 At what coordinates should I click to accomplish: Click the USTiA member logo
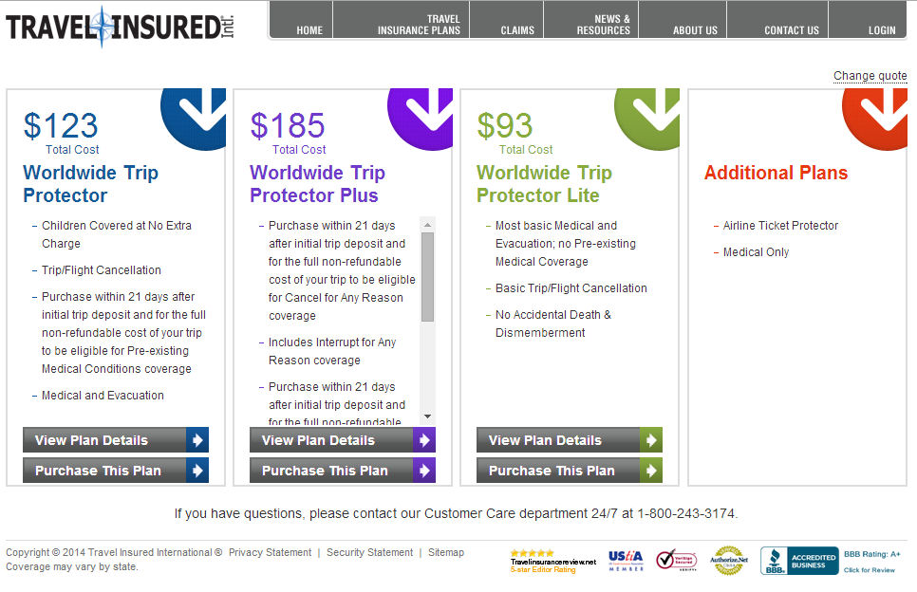click(x=626, y=561)
